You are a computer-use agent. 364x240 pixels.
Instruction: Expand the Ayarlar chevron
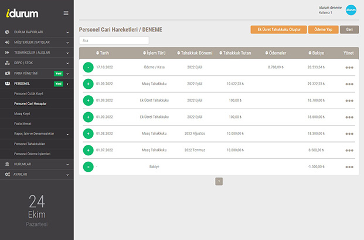(67, 175)
